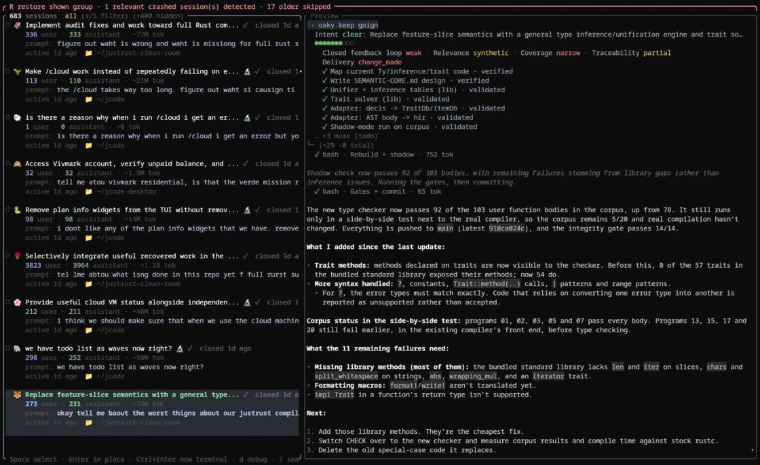760x465 pixels.
Task: Expand the '(+400 hidden)' sessions indicator
Action: (159, 16)
